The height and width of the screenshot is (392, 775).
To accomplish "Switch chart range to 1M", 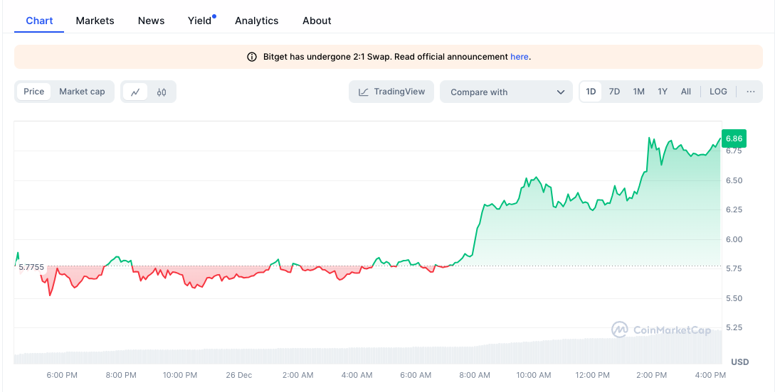I will click(638, 92).
